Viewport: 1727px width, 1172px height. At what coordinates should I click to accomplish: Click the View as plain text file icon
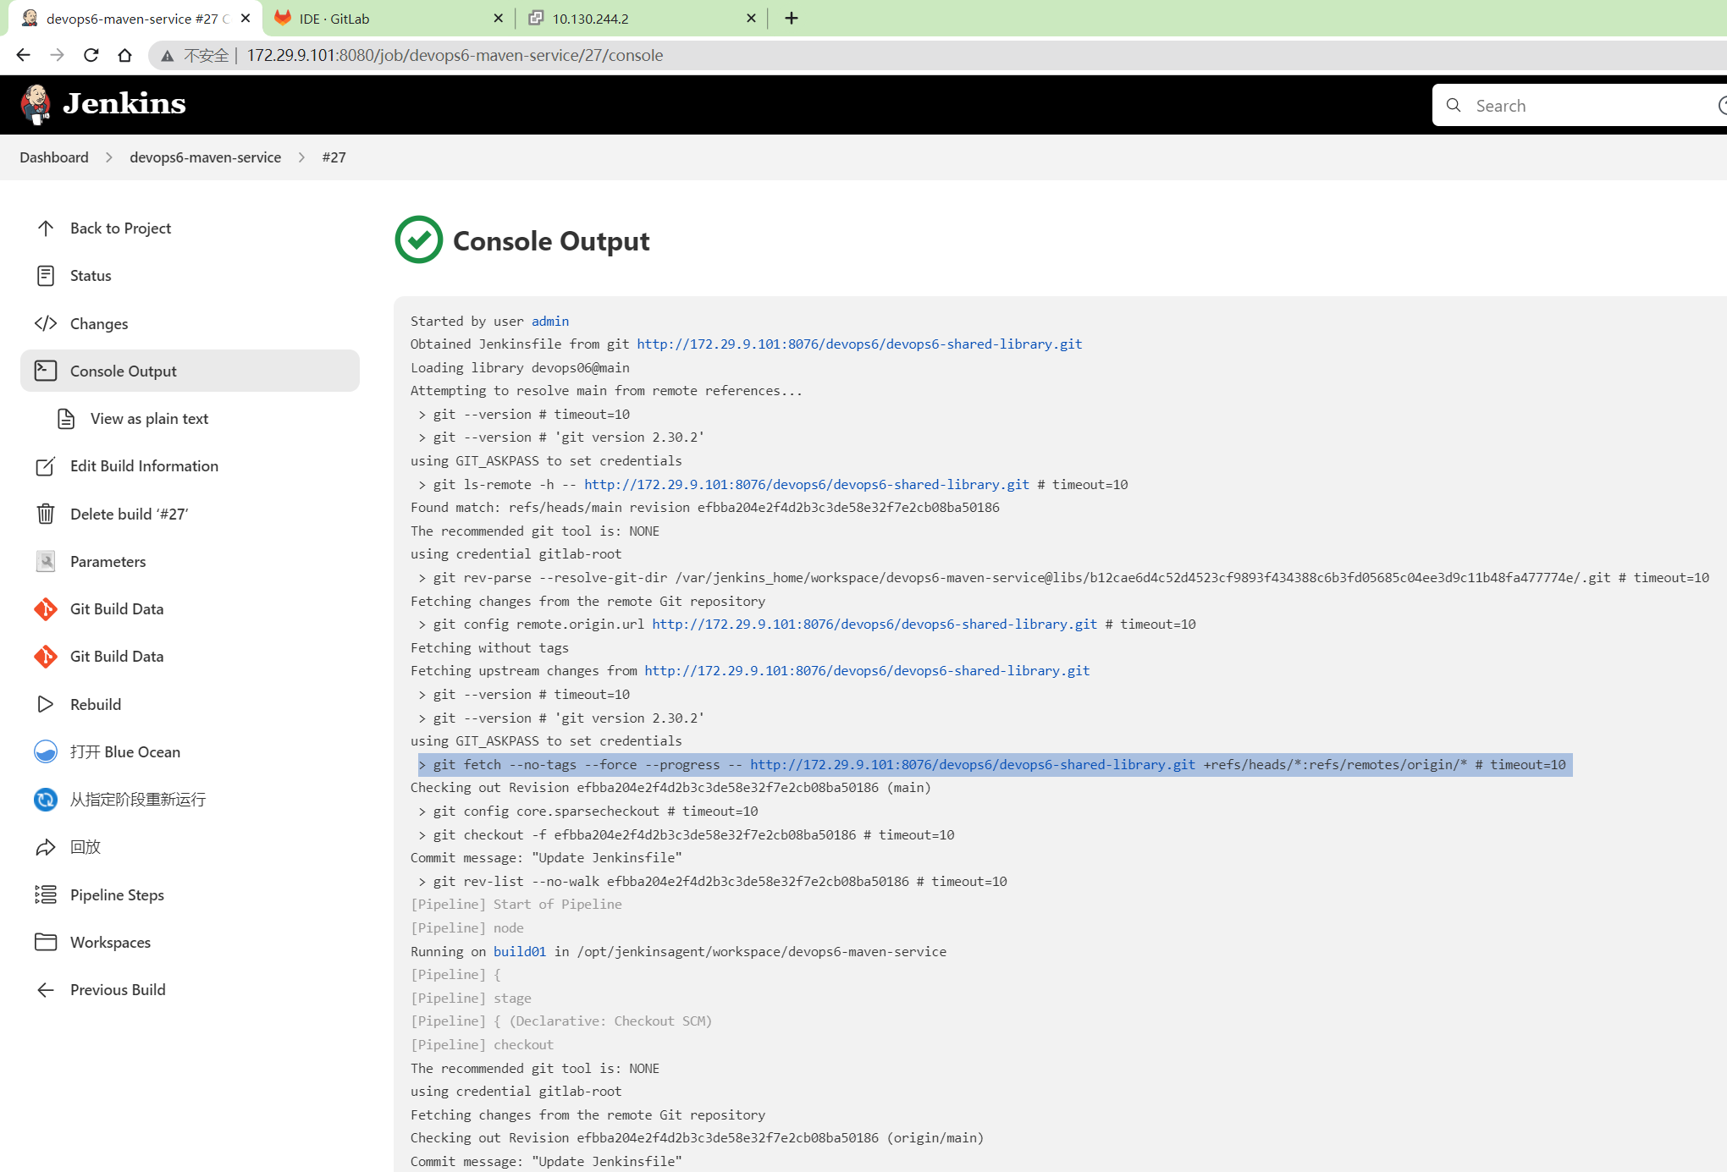click(66, 419)
